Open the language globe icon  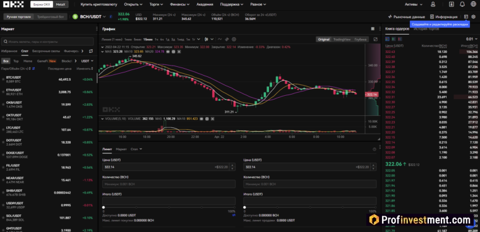[x=473, y=4]
